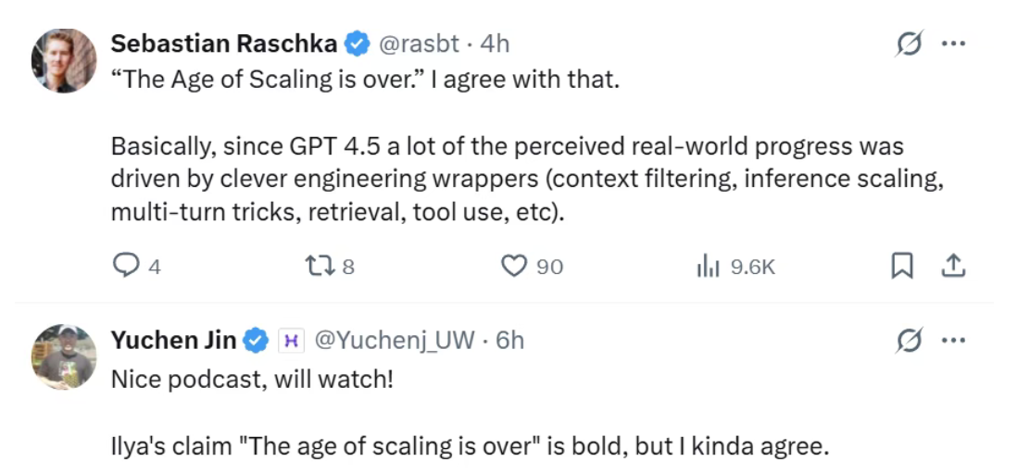Repost Sebastian Raschka's tweet
Viewport: 1017px width, 474px height.
(316, 267)
